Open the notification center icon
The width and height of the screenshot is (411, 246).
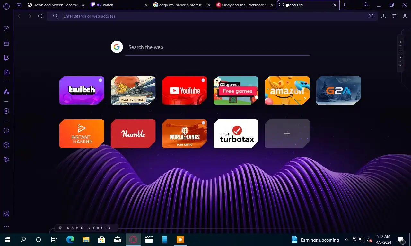click(x=401, y=240)
